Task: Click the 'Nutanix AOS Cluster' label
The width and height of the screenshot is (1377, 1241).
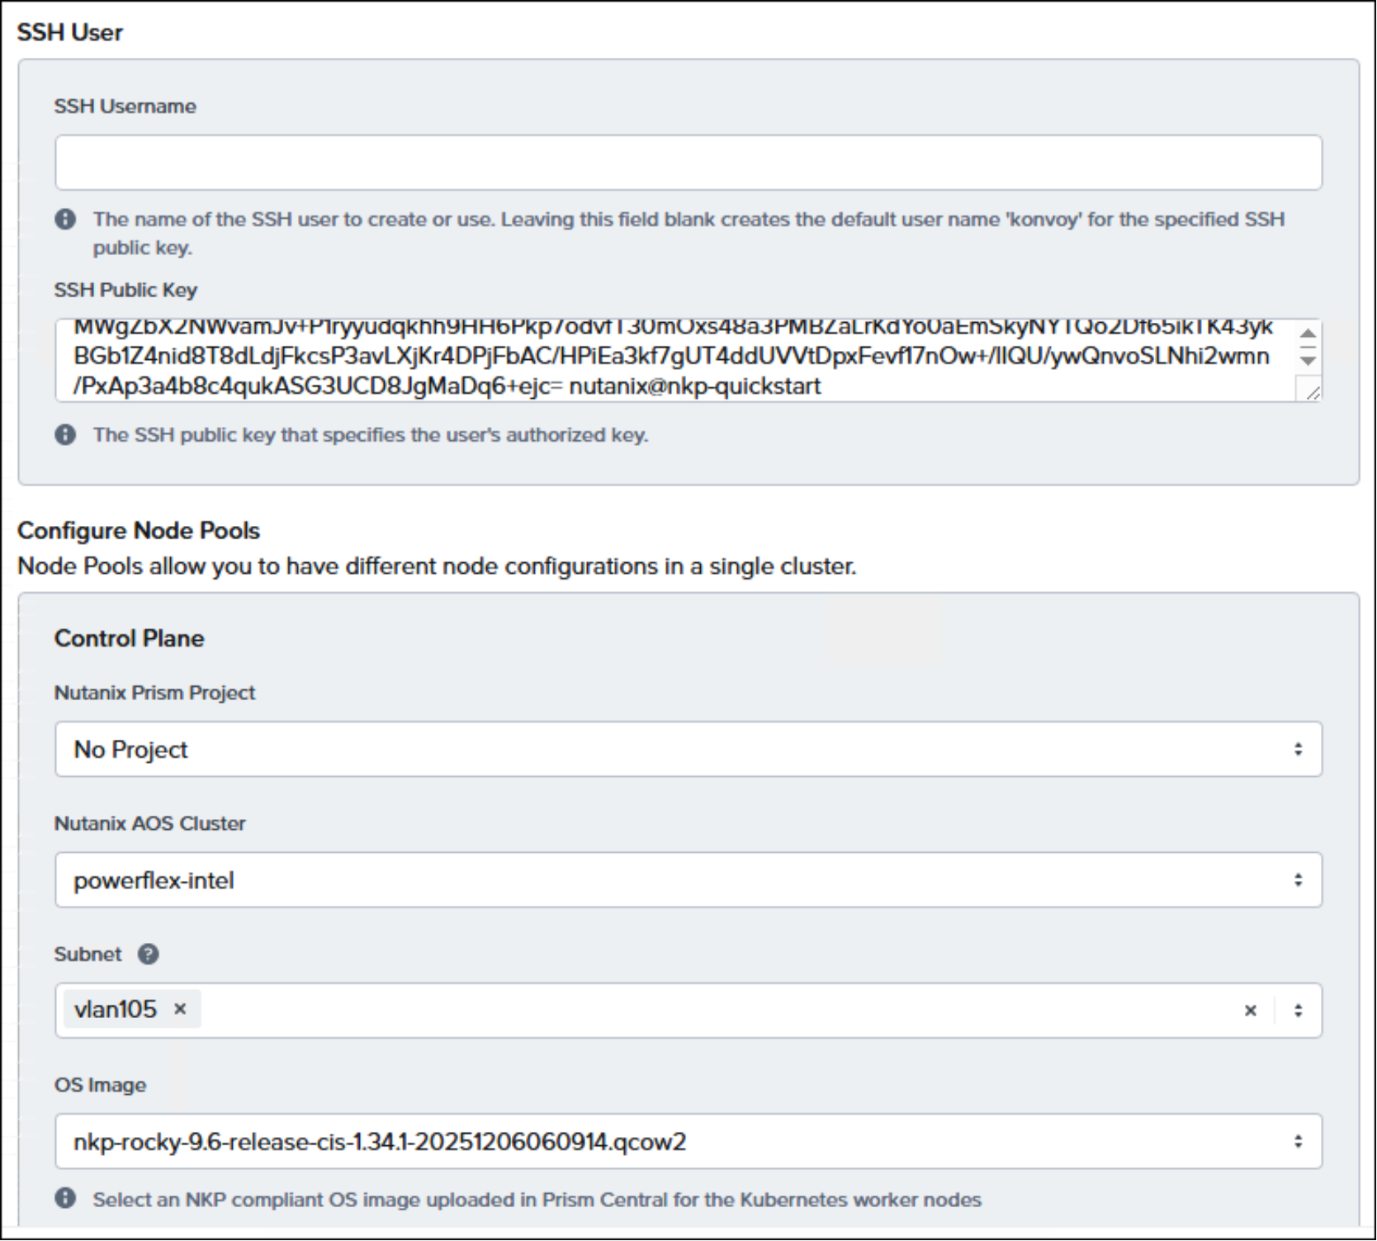Action: coord(150,824)
